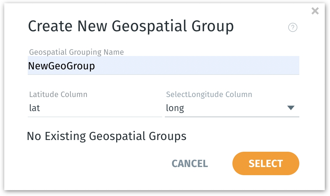Close the Create New Geospatial Group dialog

(x=315, y=11)
